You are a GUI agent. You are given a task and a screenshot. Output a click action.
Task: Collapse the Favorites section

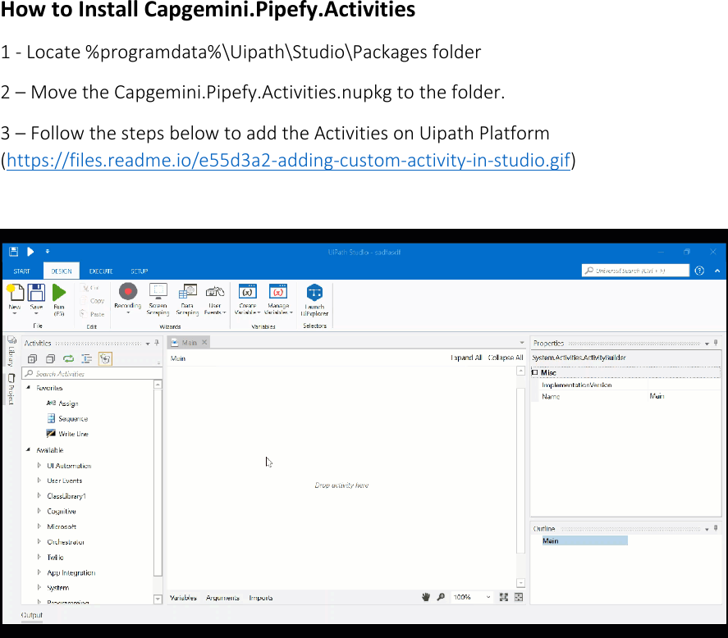28,388
